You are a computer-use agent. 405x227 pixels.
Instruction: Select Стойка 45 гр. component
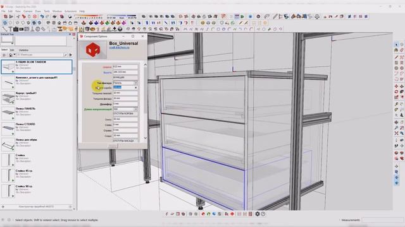[37, 175]
